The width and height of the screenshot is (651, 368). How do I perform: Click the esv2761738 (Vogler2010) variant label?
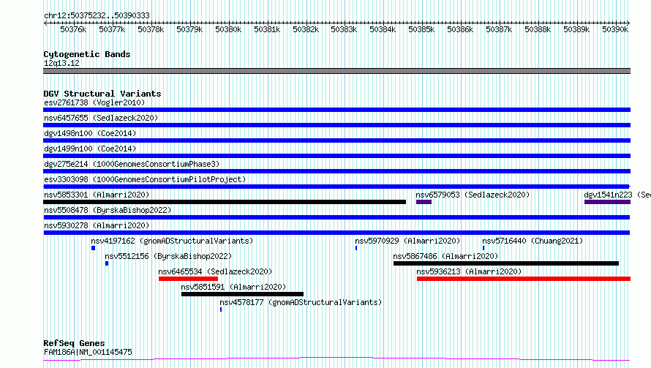pos(94,102)
